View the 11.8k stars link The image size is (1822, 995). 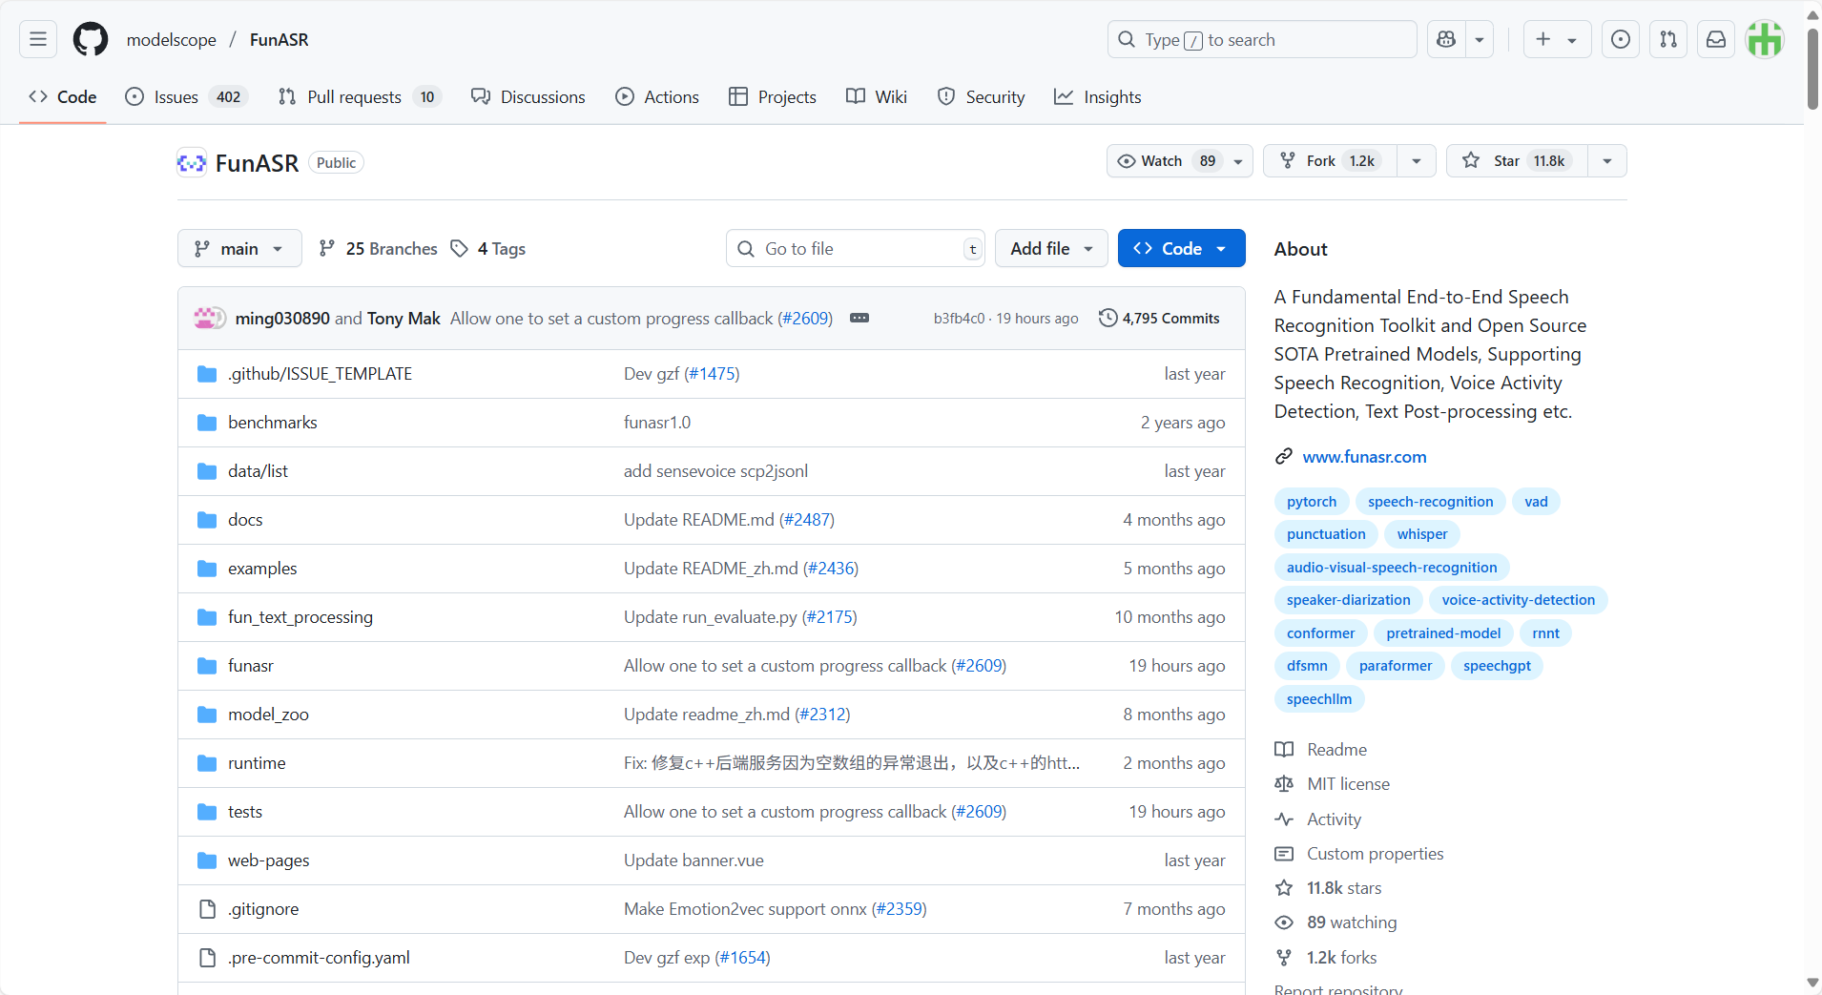(1329, 887)
